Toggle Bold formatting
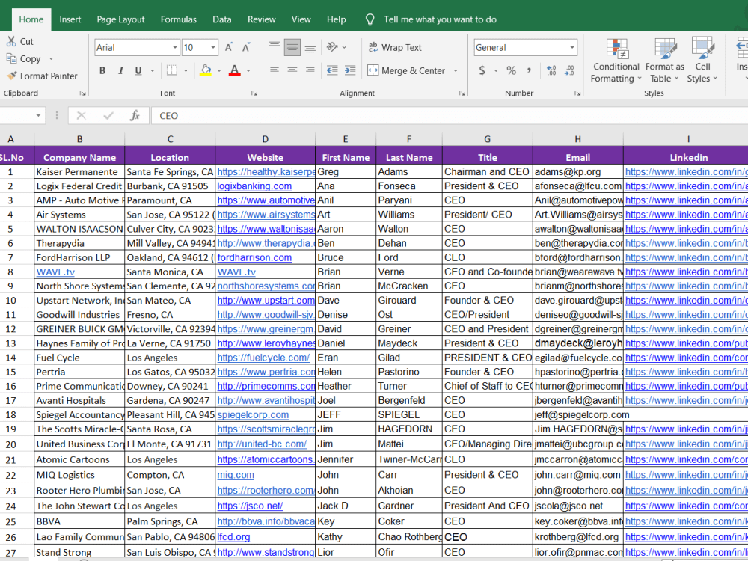This screenshot has height=561, width=748. [x=102, y=70]
